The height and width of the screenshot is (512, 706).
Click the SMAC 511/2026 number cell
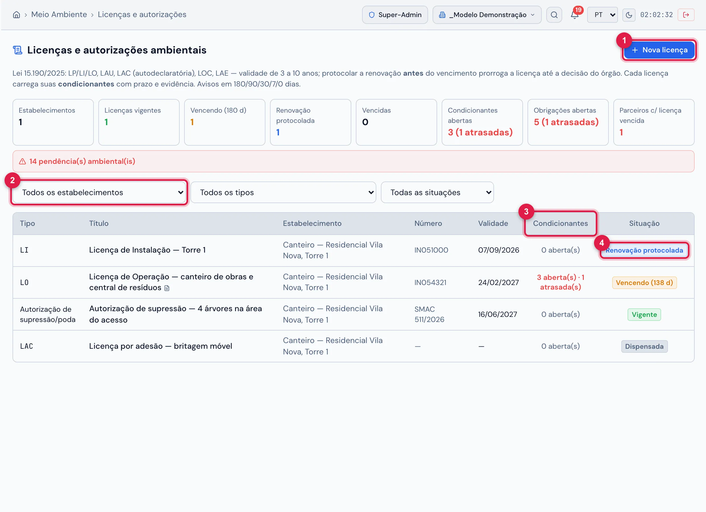(x=429, y=314)
